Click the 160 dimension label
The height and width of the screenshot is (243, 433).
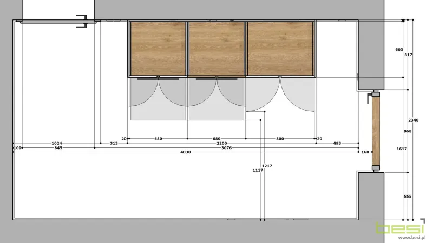(x=365, y=152)
